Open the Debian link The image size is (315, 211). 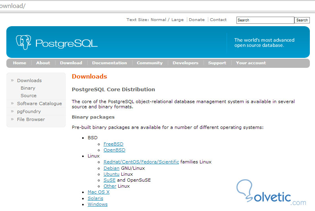[x=111, y=168]
